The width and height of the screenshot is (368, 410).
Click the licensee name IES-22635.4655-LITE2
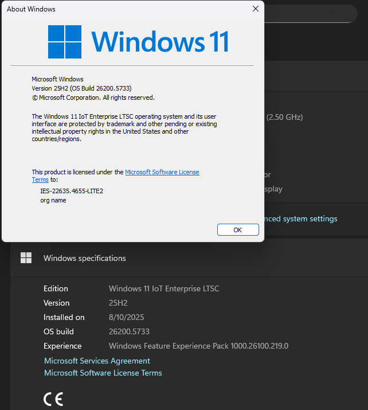click(x=72, y=191)
